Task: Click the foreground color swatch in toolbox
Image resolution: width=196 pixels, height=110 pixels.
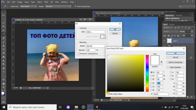Action: [3, 93]
